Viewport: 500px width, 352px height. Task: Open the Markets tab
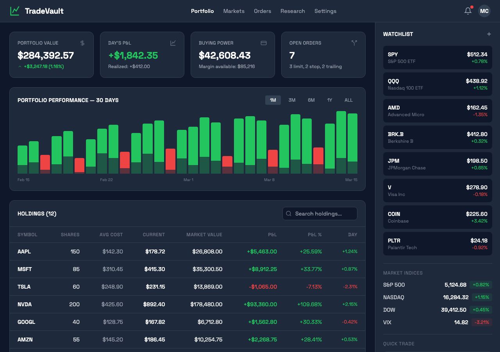coord(234,11)
